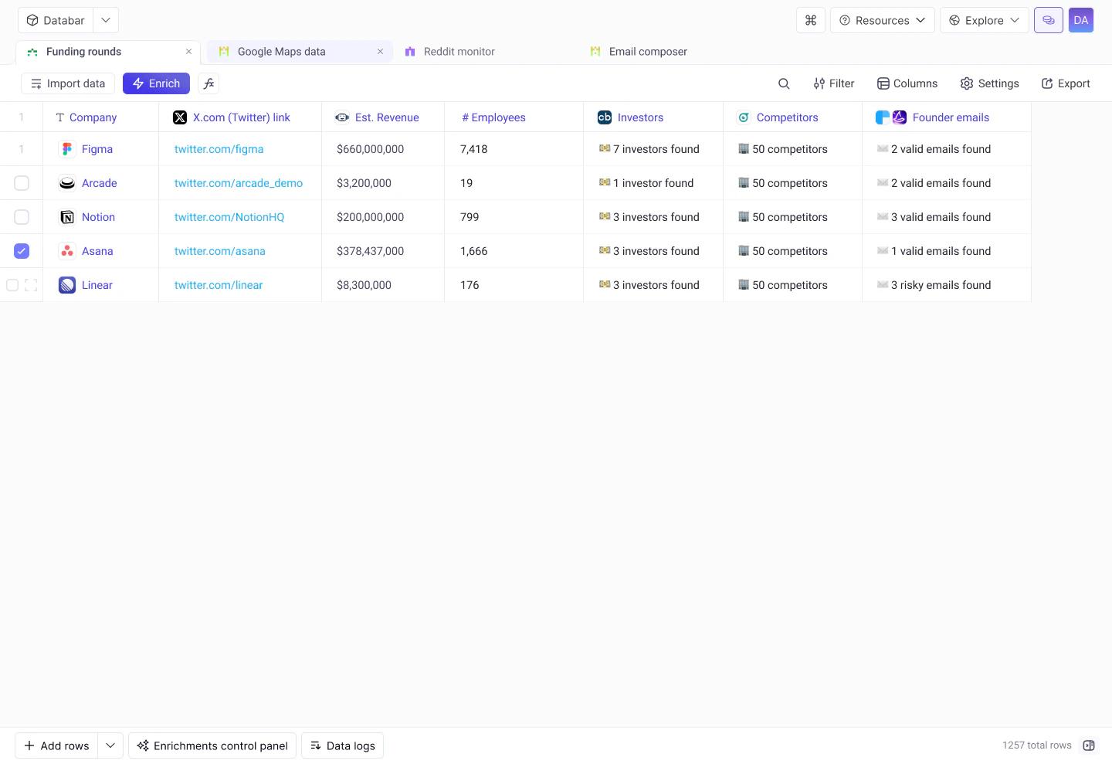Open the Filter options
The image size is (1112, 764).
point(834,83)
